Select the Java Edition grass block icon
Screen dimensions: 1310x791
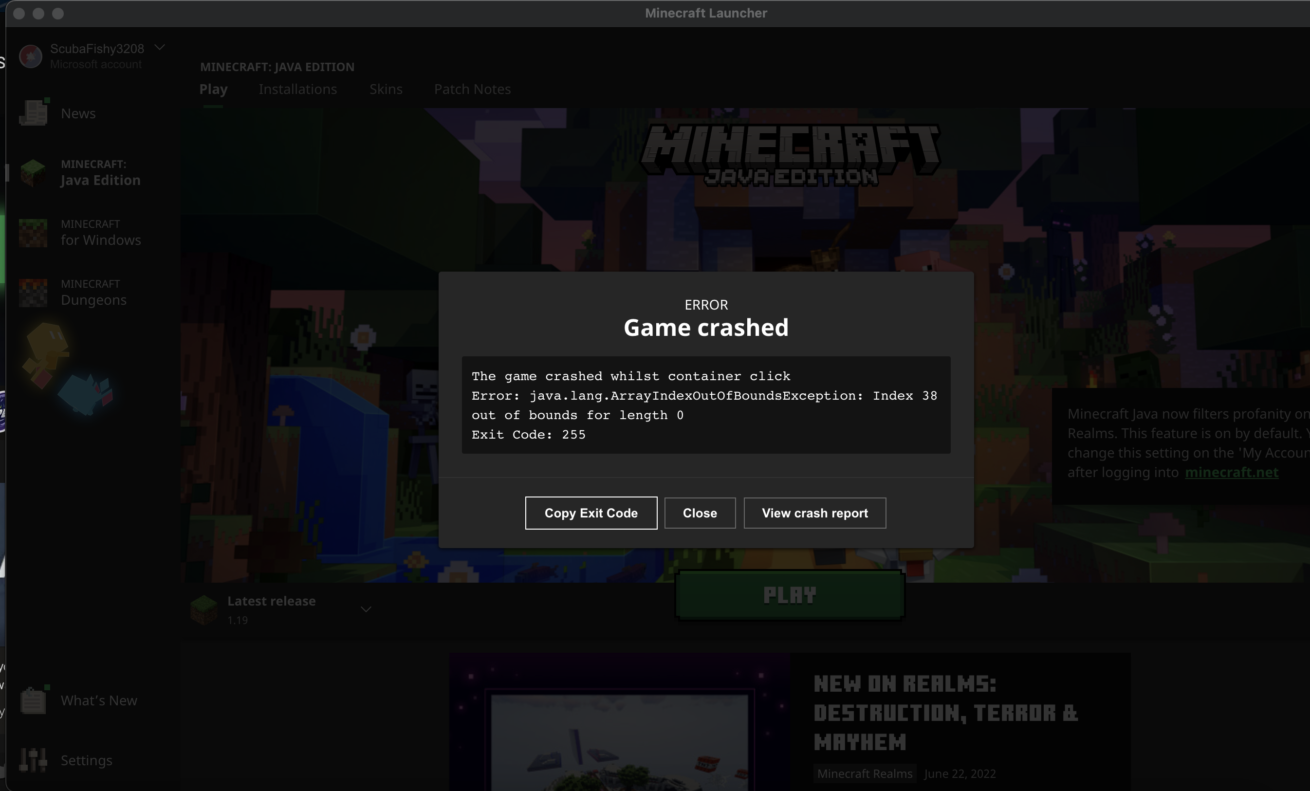tap(33, 173)
